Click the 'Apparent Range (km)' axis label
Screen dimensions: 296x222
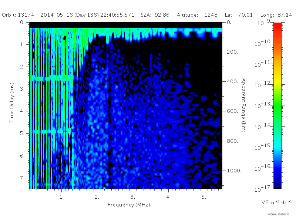(243, 105)
